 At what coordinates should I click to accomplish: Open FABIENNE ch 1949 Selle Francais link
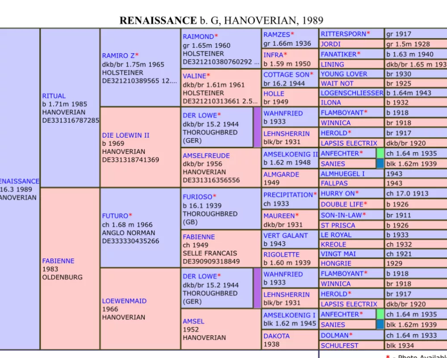pos(199,237)
